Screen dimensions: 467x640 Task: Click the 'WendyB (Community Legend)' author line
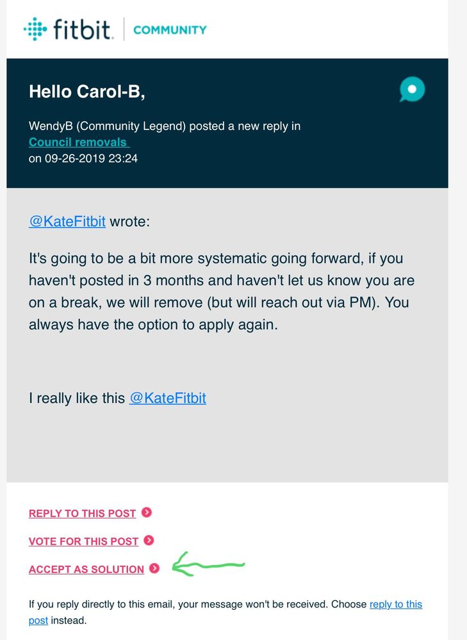click(108, 126)
